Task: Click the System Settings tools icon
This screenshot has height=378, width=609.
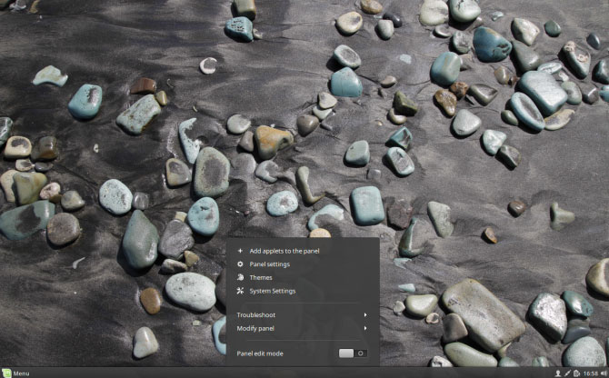Action: pyautogui.click(x=240, y=291)
